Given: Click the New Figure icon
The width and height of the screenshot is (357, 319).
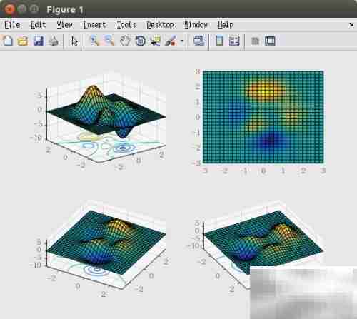Looking at the screenshot, I should [8, 41].
